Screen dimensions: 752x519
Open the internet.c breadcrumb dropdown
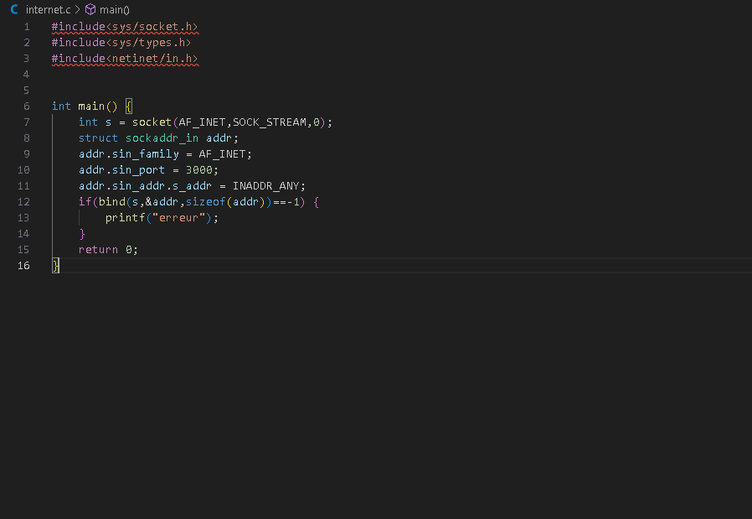point(48,10)
